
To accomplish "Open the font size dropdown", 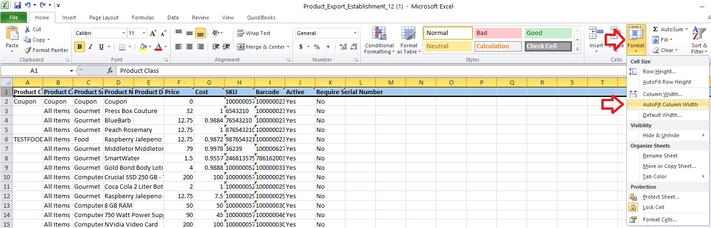I will pos(144,33).
